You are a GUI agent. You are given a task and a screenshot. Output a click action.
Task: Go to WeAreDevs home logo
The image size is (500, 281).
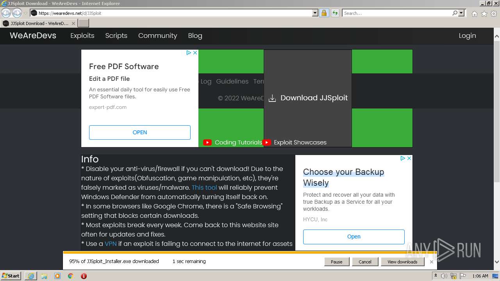coord(33,36)
